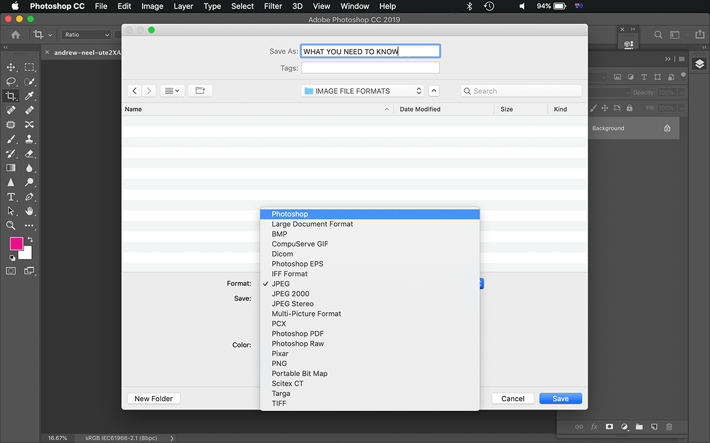Toggle Quick Mask mode
This screenshot has width=710, height=443.
11,271
